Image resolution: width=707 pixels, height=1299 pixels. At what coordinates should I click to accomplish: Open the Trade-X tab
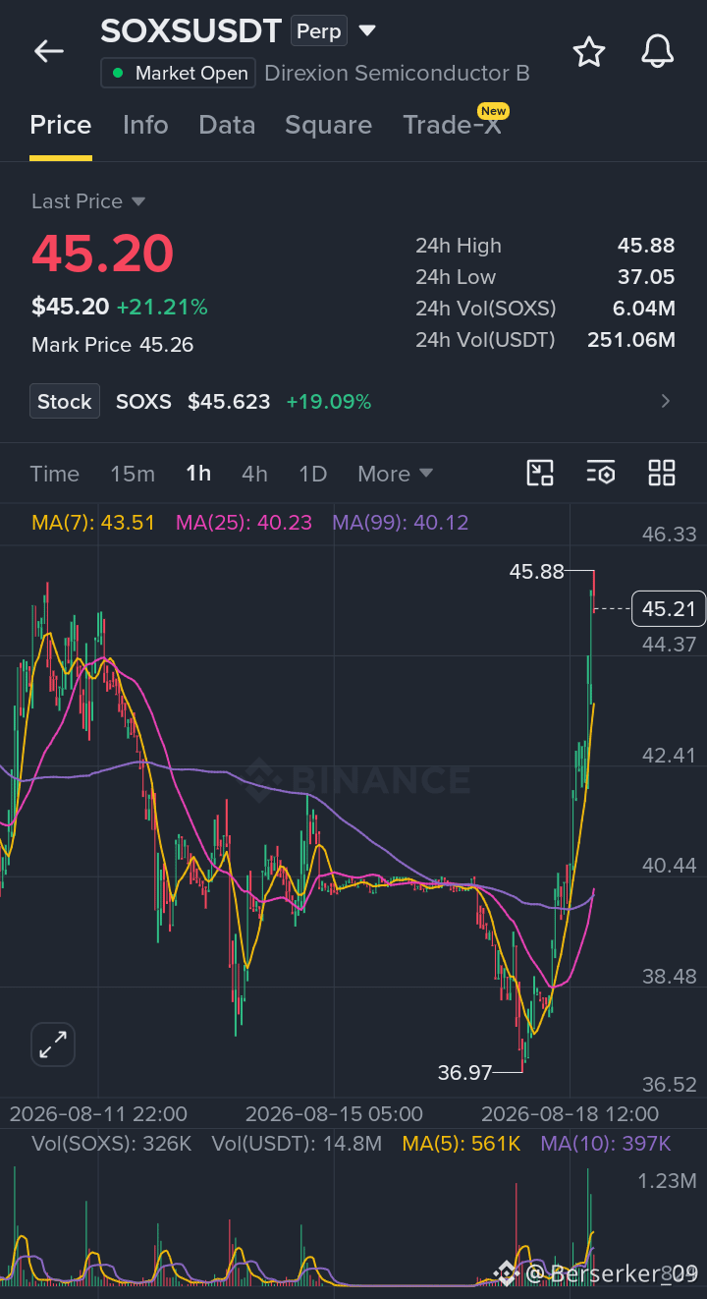(452, 125)
